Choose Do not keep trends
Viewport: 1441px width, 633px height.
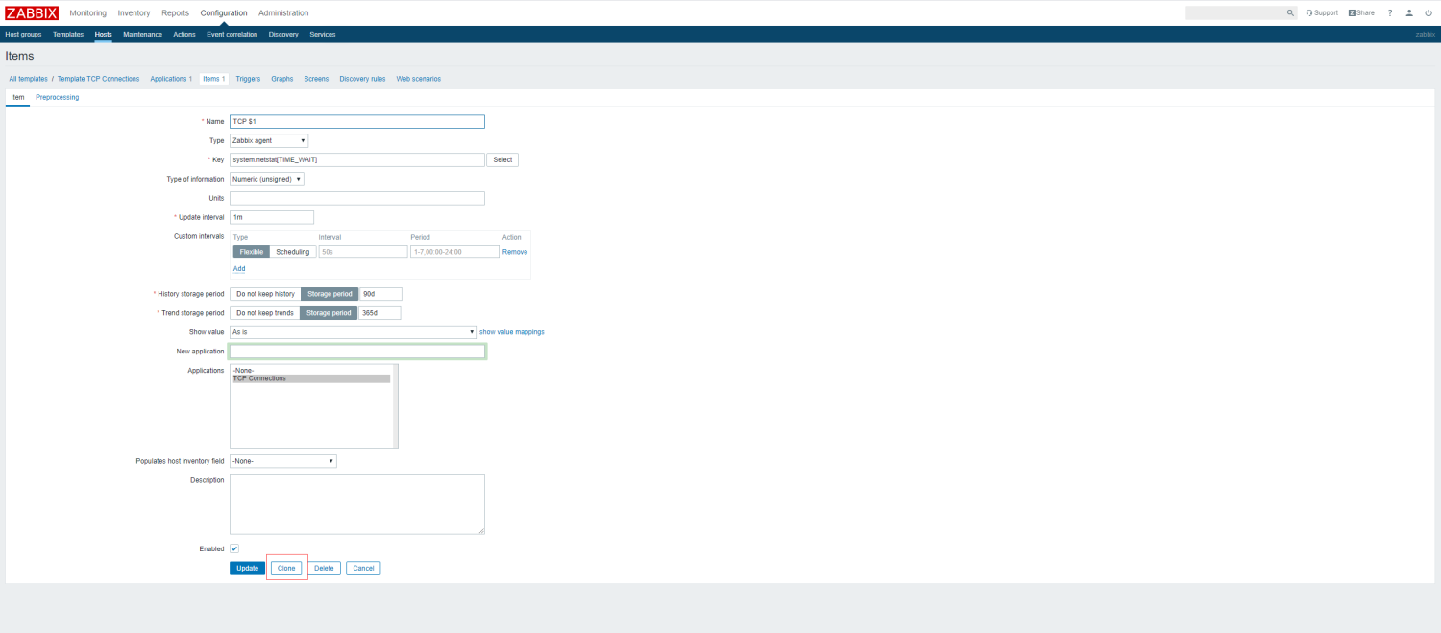pyautogui.click(x=265, y=313)
